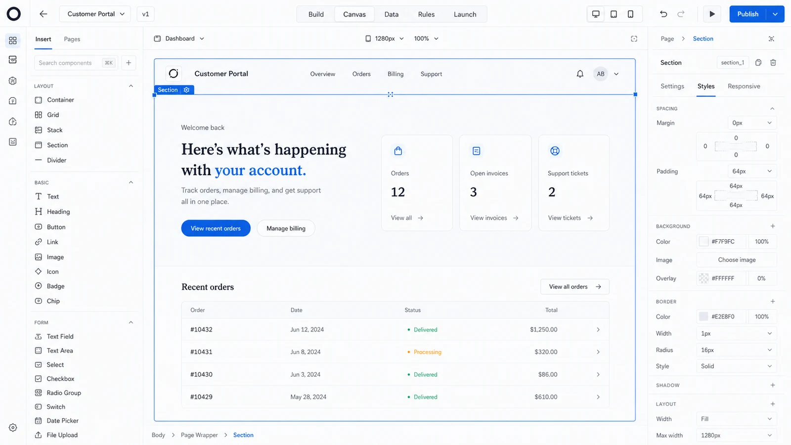Switch to the Launch tab
The width and height of the screenshot is (791, 445).
(465, 14)
